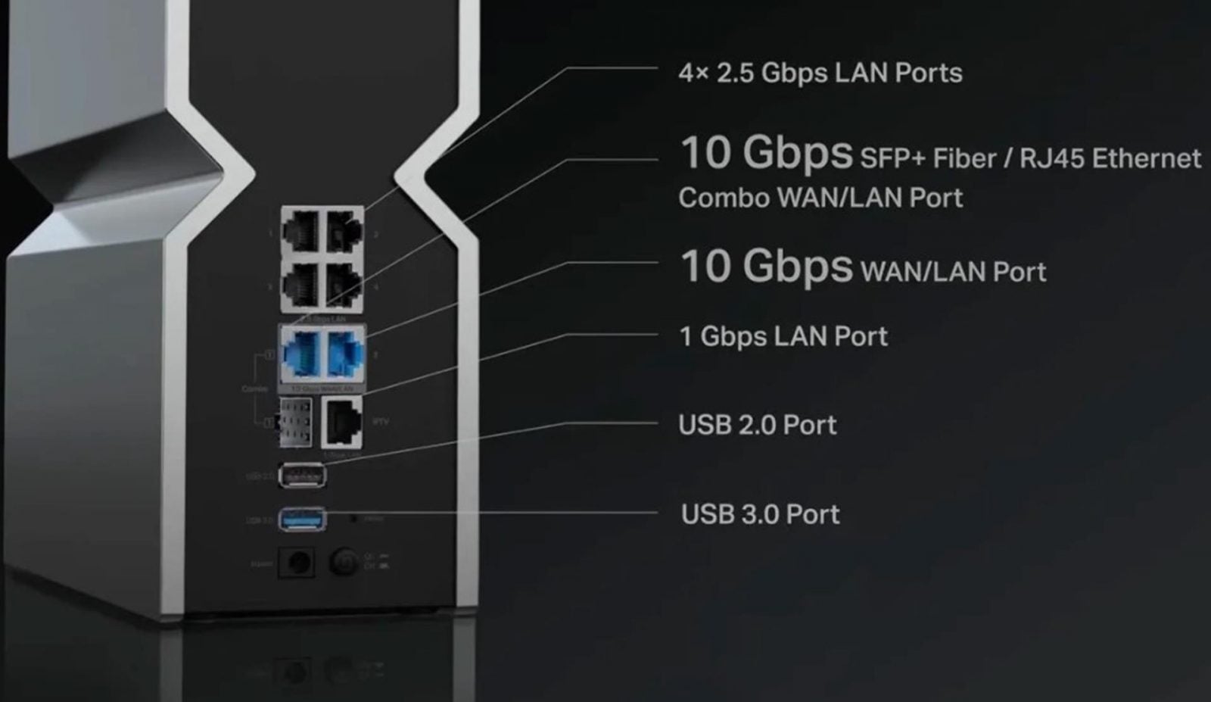
Task: Click the black USB 2.0 port
Action: (x=303, y=476)
